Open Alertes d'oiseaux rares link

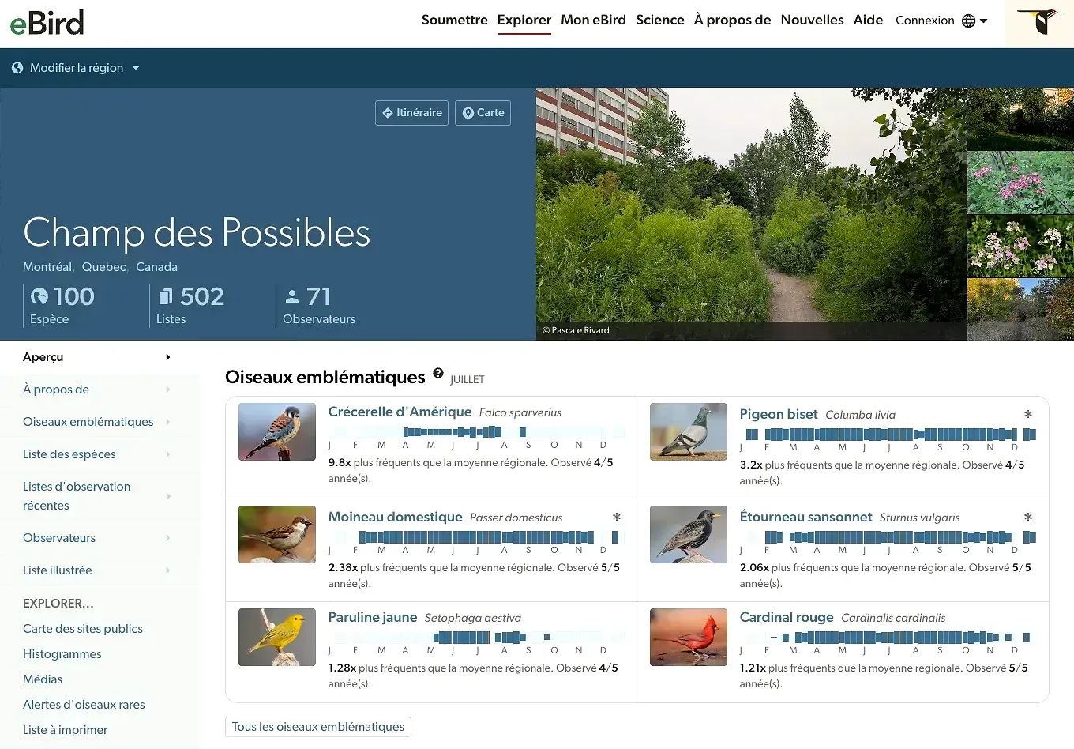pyautogui.click(x=84, y=705)
